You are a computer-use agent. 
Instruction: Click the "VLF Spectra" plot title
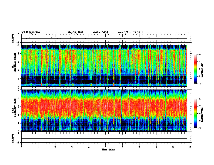pyautogui.click(x=31, y=32)
